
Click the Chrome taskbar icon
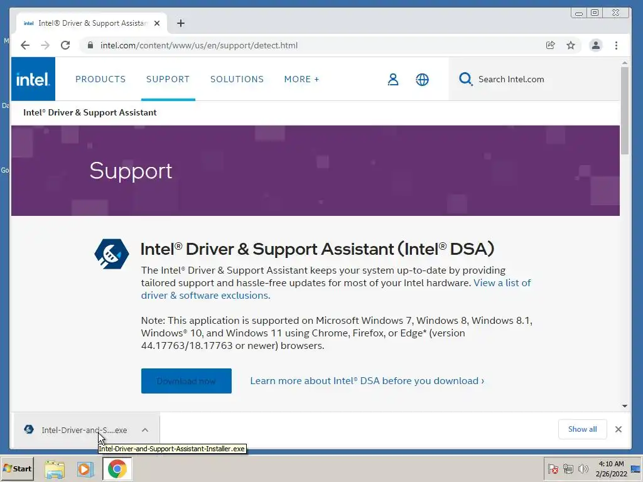tap(117, 469)
